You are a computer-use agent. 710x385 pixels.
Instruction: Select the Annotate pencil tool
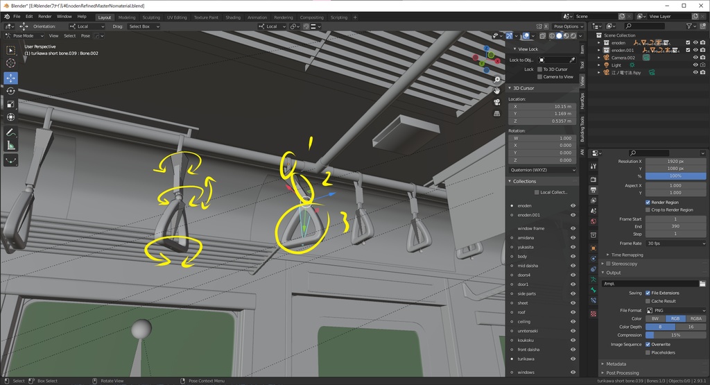pos(10,132)
